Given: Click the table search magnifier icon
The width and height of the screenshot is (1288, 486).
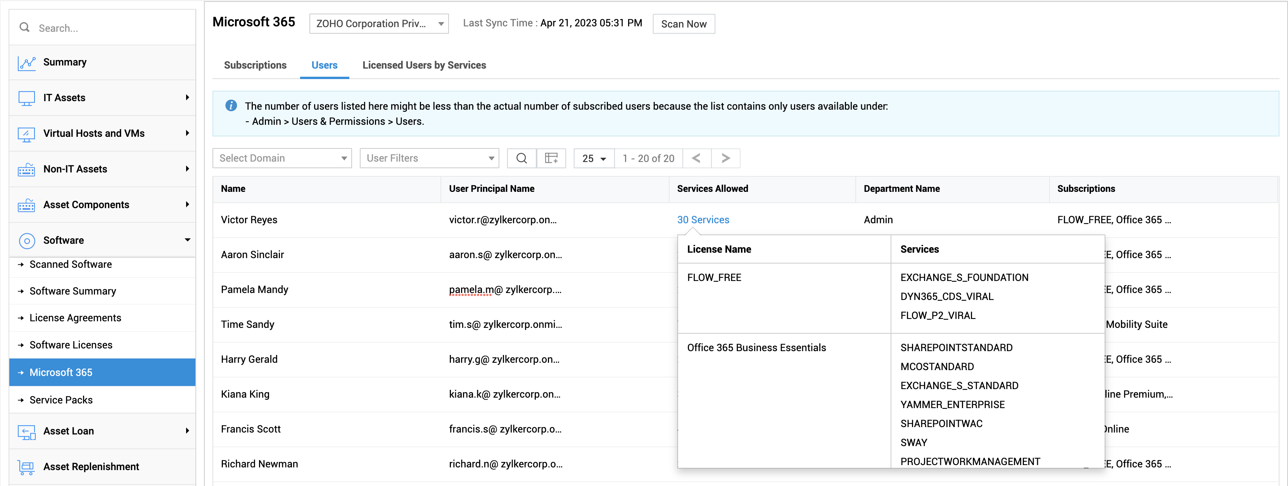Looking at the screenshot, I should (x=521, y=159).
